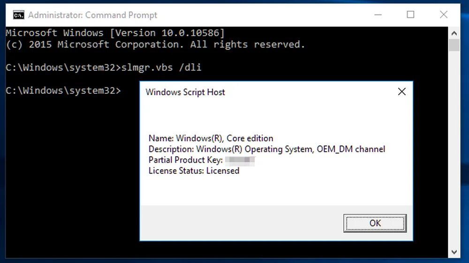
Task: Close the Administrator Command Prompt window
Action: pos(444,15)
